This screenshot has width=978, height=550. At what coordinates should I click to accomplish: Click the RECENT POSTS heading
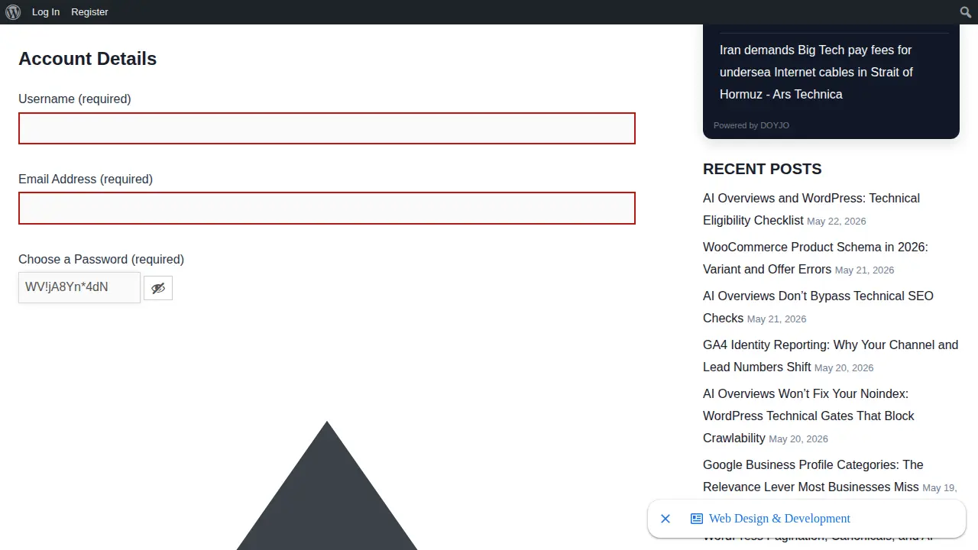click(x=762, y=169)
